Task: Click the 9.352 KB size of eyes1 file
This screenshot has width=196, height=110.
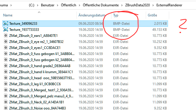Action: click(160, 48)
